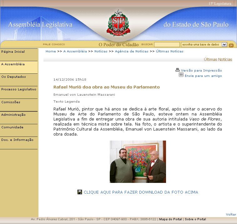Click the São Paulo state coat of arms logo
The height and width of the screenshot is (224, 237).
pyautogui.click(x=119, y=23)
